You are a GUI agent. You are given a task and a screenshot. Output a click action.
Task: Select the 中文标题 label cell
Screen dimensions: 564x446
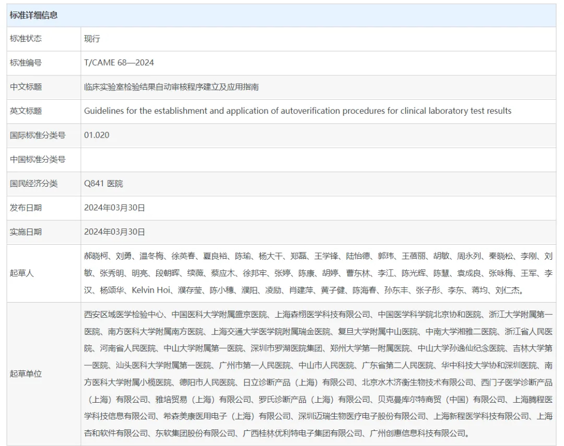pos(43,87)
